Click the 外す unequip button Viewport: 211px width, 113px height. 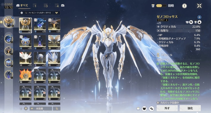pyautogui.click(x=167, y=108)
